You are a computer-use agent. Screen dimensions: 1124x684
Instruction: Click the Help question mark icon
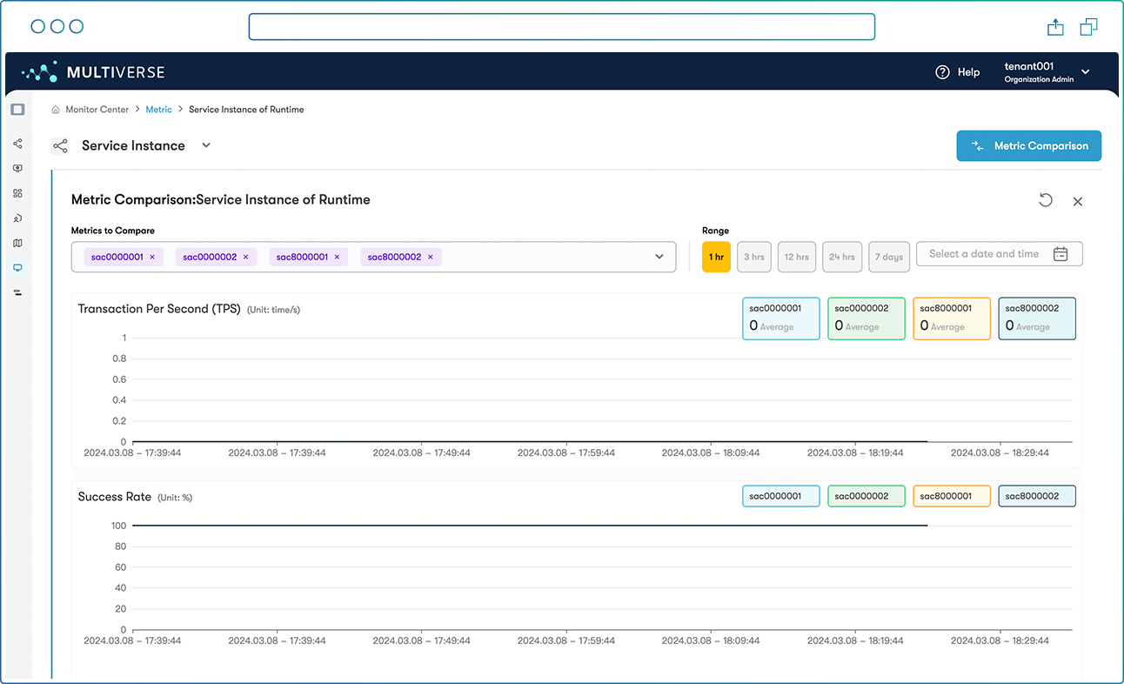click(942, 72)
